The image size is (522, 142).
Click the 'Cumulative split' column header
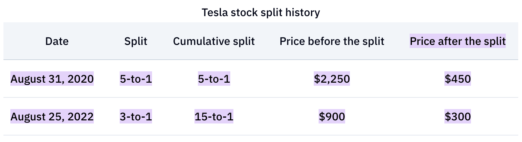[x=214, y=42]
